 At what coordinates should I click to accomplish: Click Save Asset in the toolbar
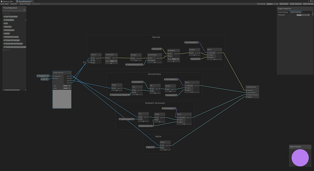click(x=5, y=4)
